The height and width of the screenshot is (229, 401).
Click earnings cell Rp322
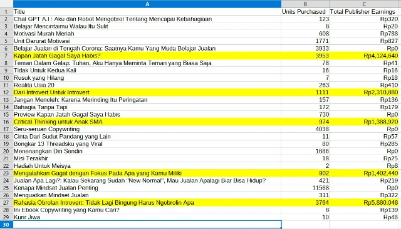365,195
